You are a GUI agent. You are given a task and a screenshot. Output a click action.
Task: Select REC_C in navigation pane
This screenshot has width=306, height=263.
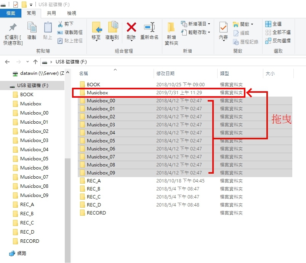pyautogui.click(x=27, y=223)
